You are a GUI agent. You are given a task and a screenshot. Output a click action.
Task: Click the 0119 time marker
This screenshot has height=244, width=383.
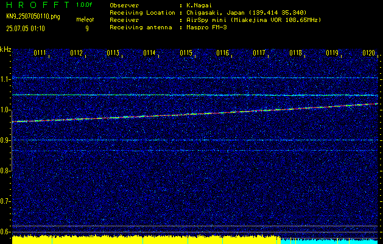(x=332, y=53)
